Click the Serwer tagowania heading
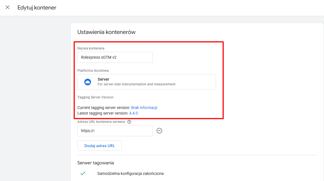 pyautogui.click(x=95, y=163)
